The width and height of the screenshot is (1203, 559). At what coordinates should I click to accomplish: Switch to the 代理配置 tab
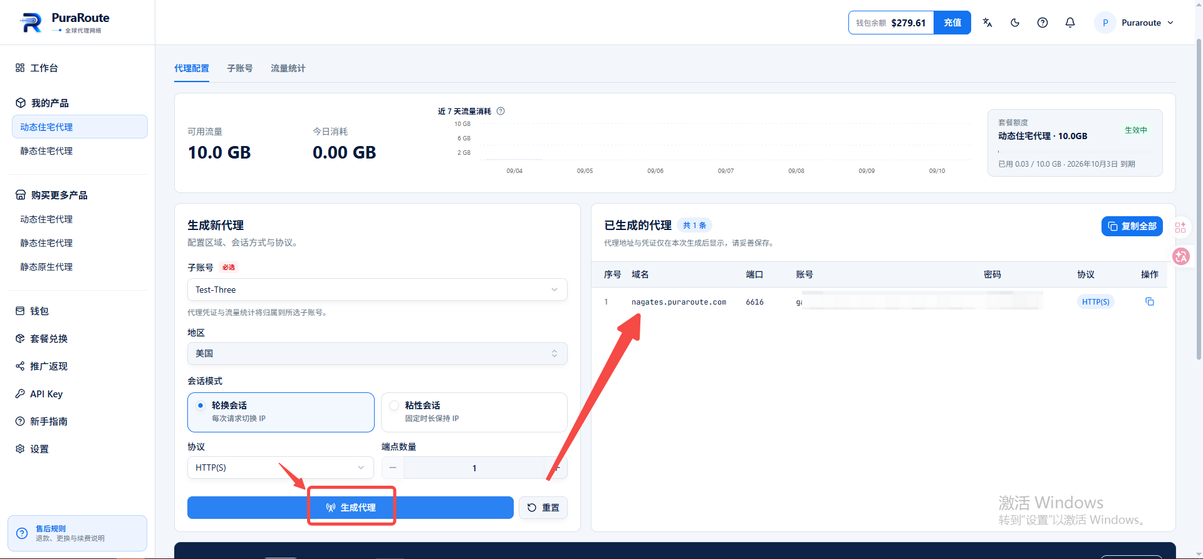192,68
